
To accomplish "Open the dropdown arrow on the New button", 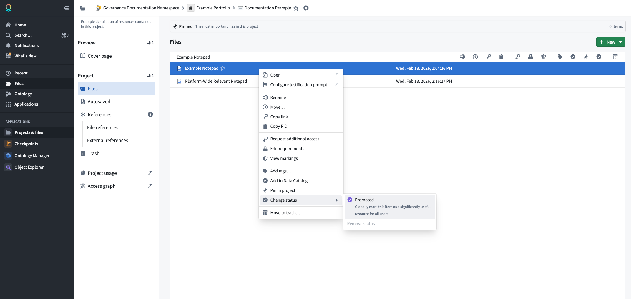I will [620, 42].
